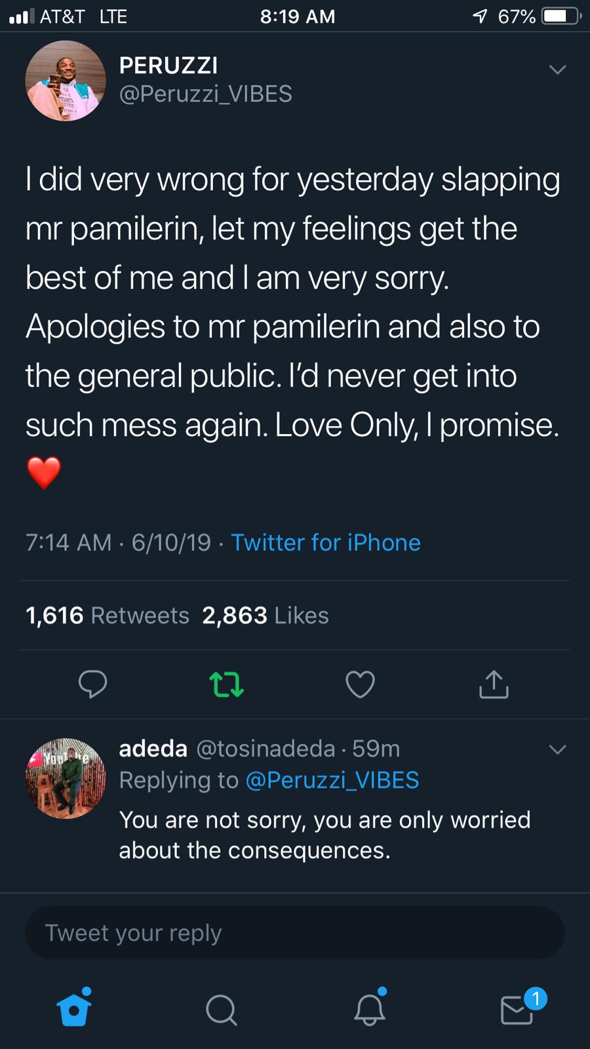View the 2,863 Likes list

coord(265,616)
